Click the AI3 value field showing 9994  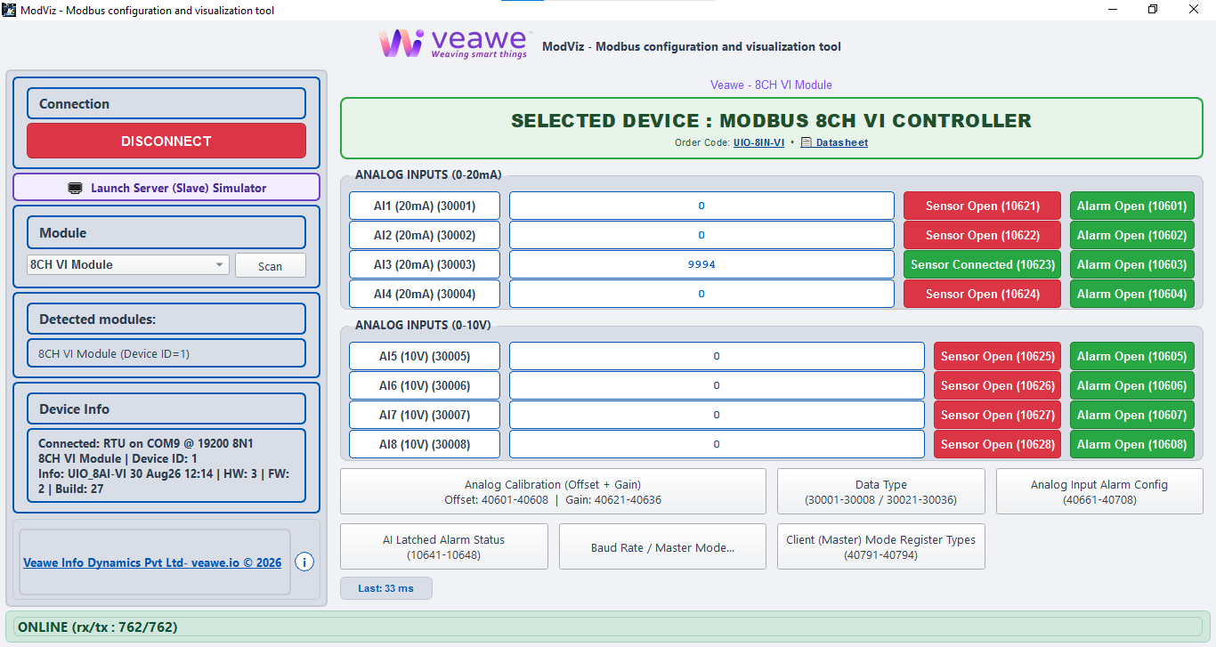pyautogui.click(x=701, y=264)
